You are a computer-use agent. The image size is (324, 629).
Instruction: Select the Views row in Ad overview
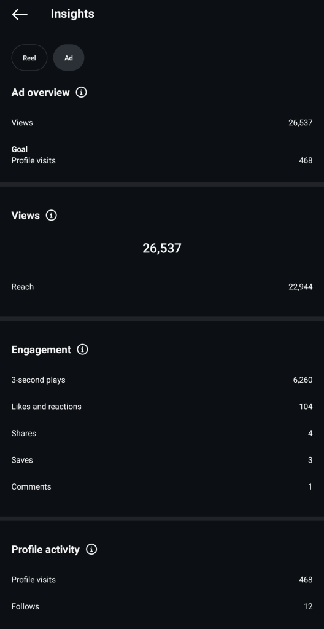[x=162, y=123]
